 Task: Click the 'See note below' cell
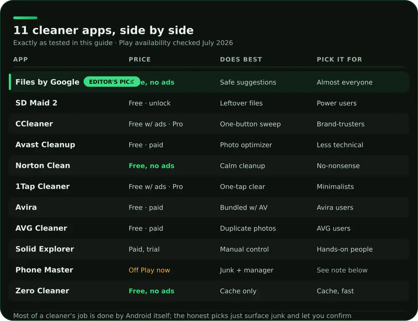(342, 270)
